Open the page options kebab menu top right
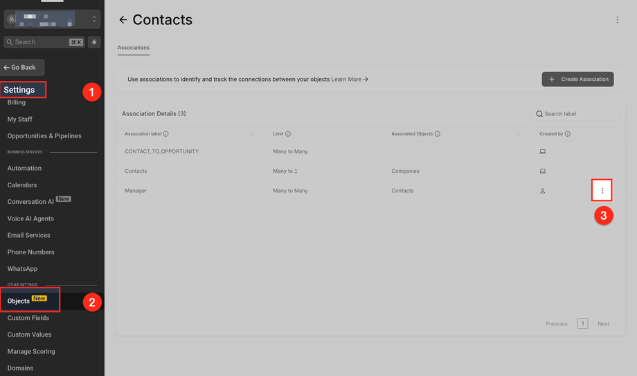This screenshot has height=376, width=637. 618,20
